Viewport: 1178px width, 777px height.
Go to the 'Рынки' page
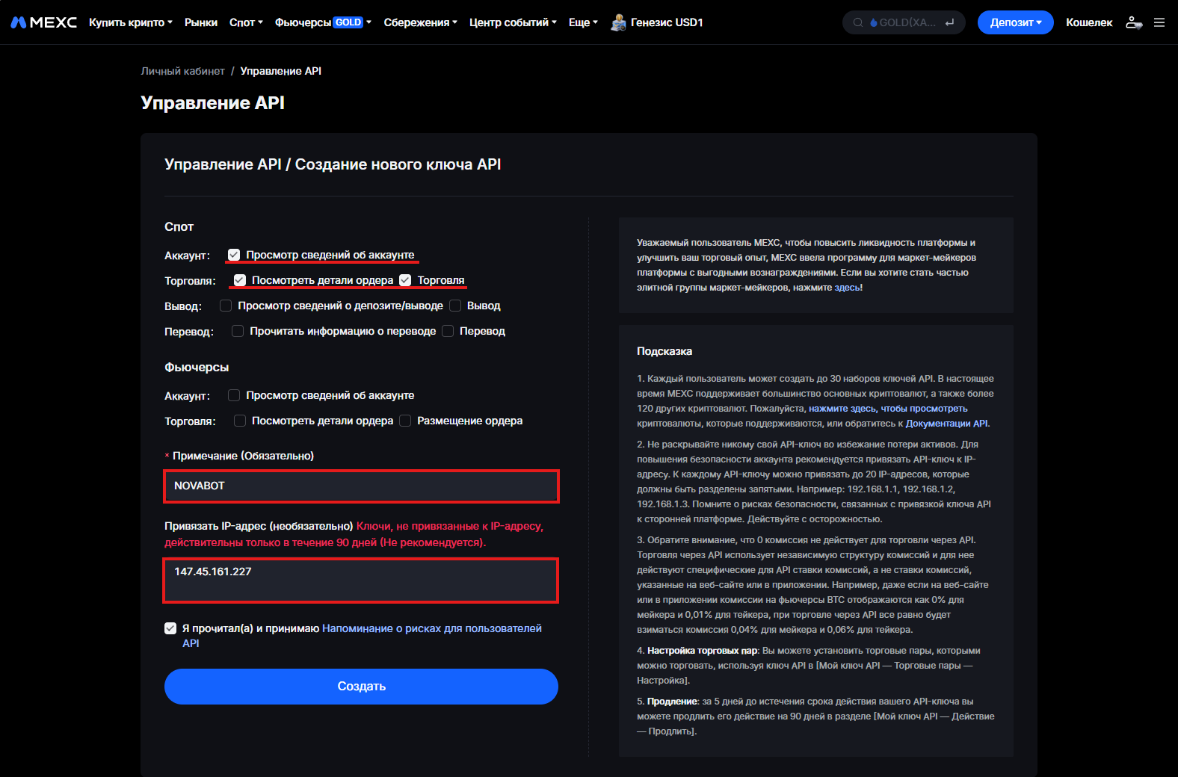tap(201, 22)
